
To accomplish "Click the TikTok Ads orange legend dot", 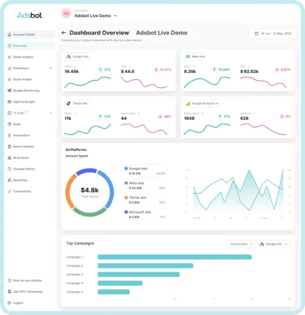I will [126, 197].
